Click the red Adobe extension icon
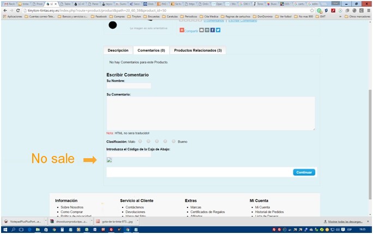Image resolution: width=373 pixels, height=234 pixels. [x=333, y=11]
